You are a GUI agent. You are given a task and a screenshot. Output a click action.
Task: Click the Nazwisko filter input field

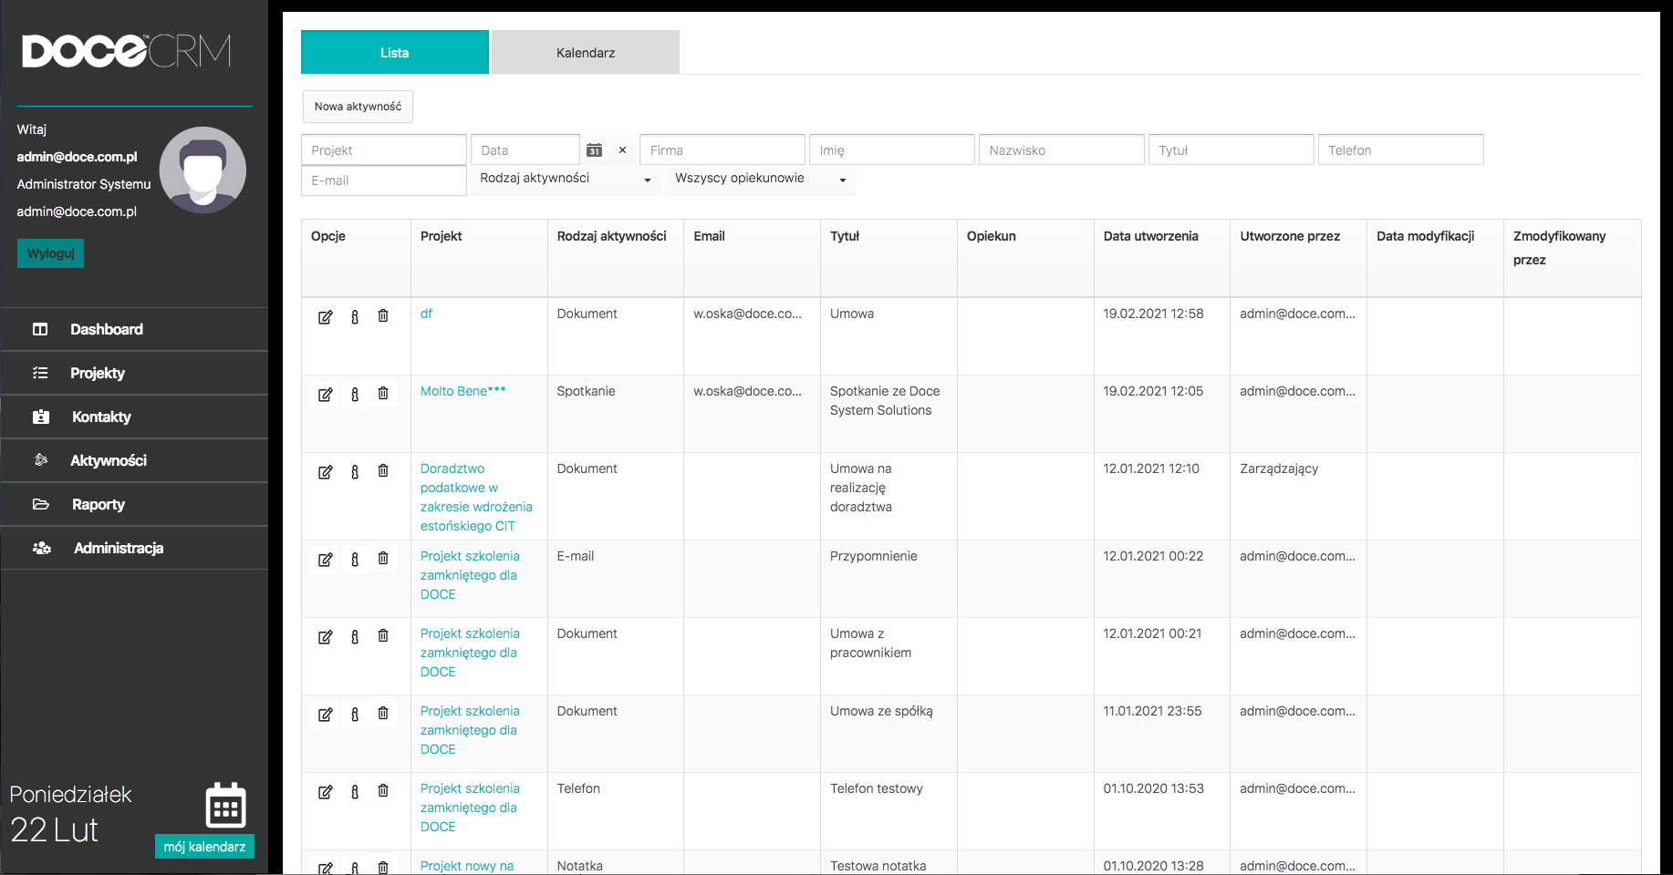(1061, 150)
